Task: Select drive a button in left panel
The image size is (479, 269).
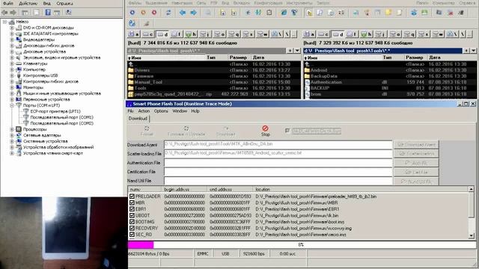Action: coord(134,34)
